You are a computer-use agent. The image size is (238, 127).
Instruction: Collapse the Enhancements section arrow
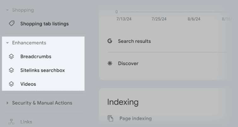click(7, 43)
